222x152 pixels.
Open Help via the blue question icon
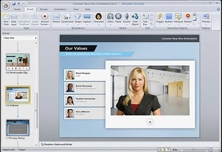(x=218, y=9)
